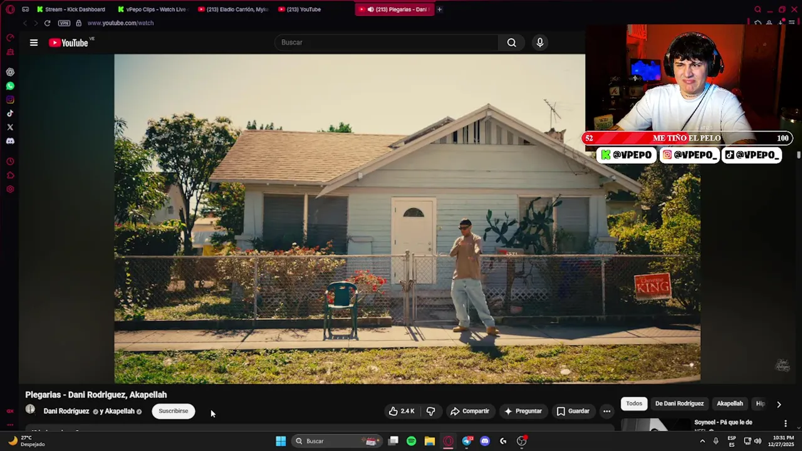Select the Akapellah filter chip
The height and width of the screenshot is (451, 802).
point(730,403)
